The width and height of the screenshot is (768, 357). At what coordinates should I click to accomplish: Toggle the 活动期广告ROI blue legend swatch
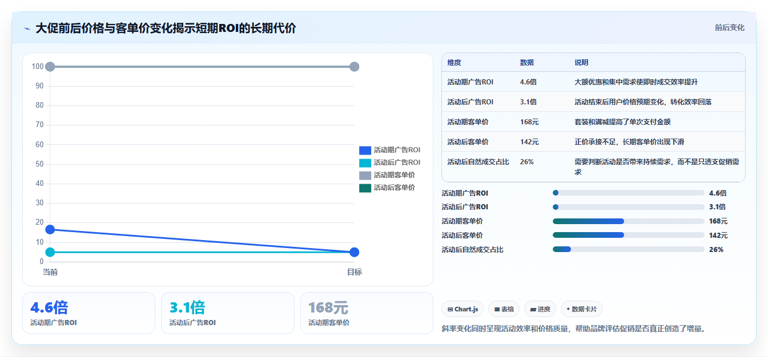point(365,150)
